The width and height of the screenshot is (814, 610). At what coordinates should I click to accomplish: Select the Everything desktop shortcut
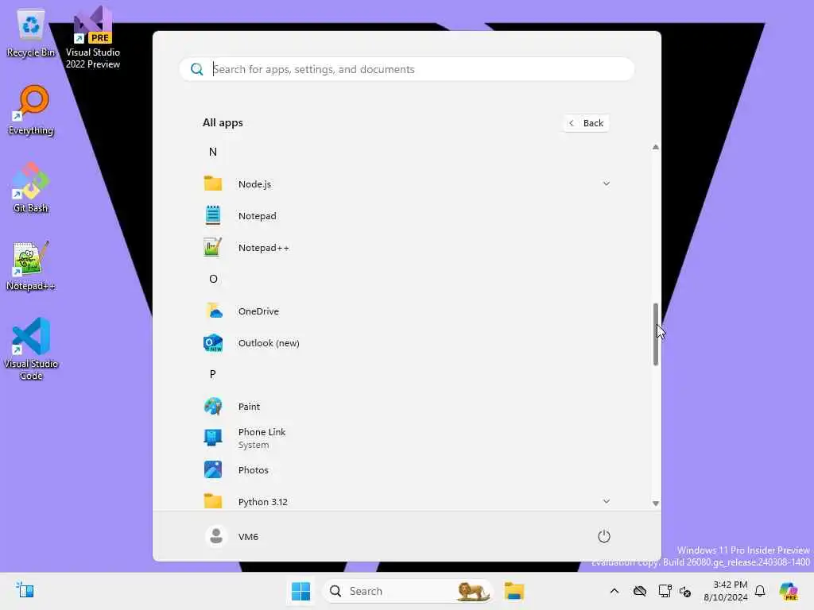point(31,110)
